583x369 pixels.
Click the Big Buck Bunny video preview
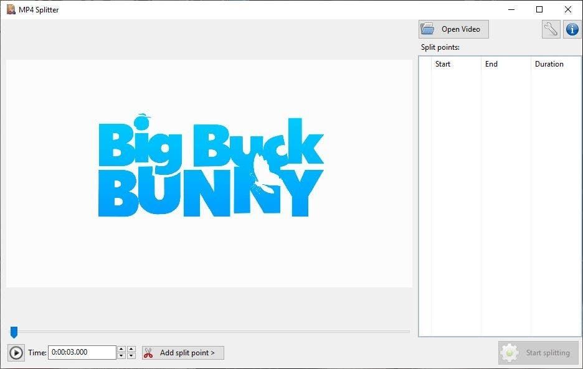(209, 173)
